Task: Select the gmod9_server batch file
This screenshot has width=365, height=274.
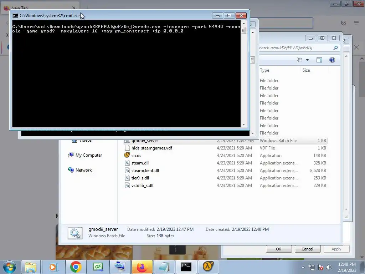Action: pos(225,141)
